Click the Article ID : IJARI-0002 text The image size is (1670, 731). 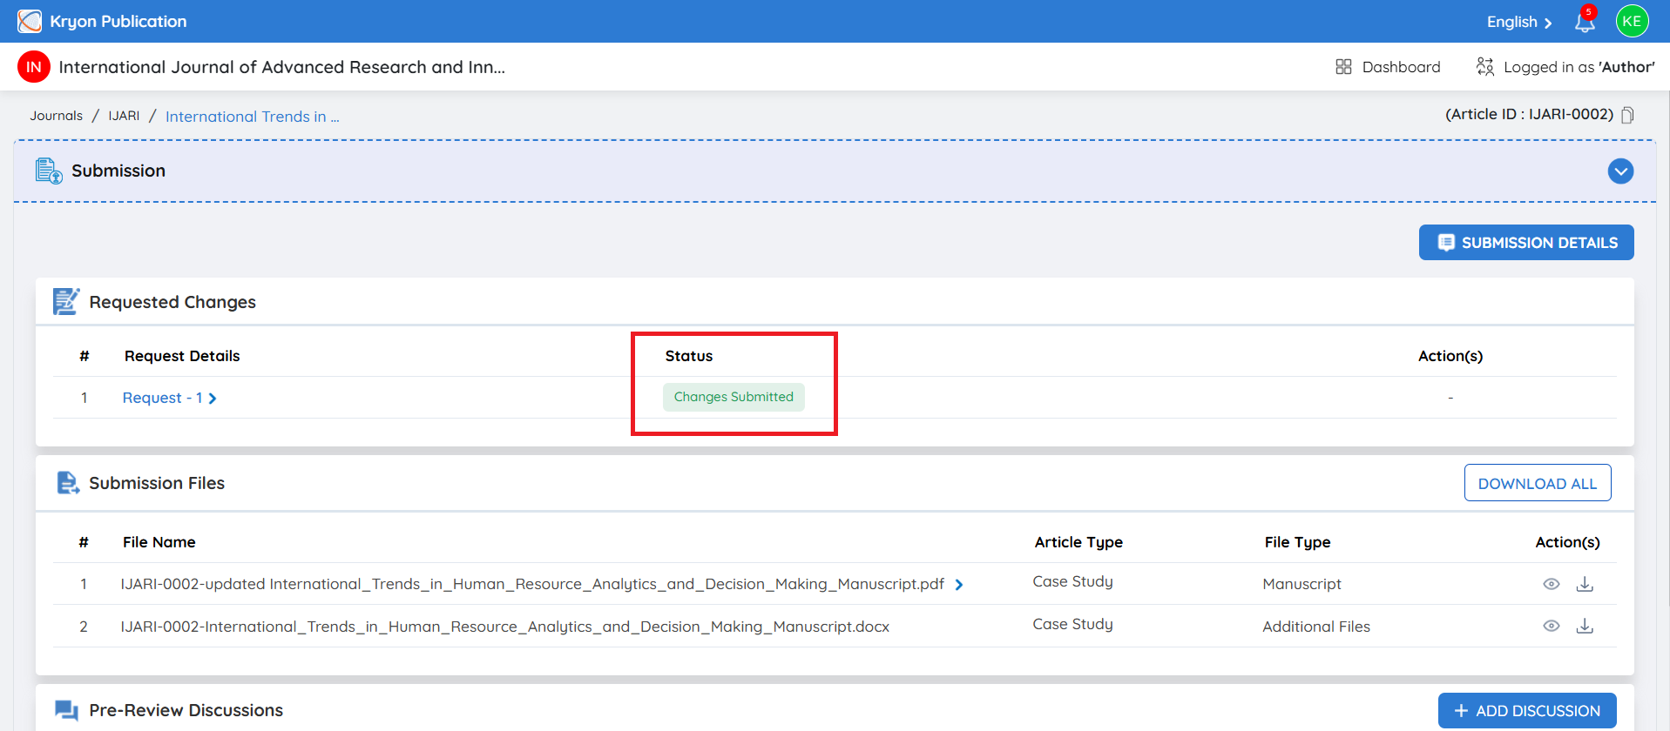(1529, 114)
